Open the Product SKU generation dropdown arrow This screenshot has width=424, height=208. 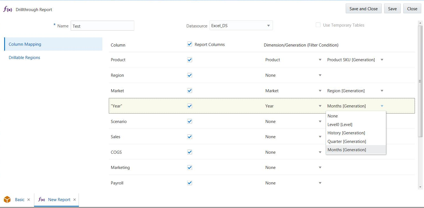382,60
